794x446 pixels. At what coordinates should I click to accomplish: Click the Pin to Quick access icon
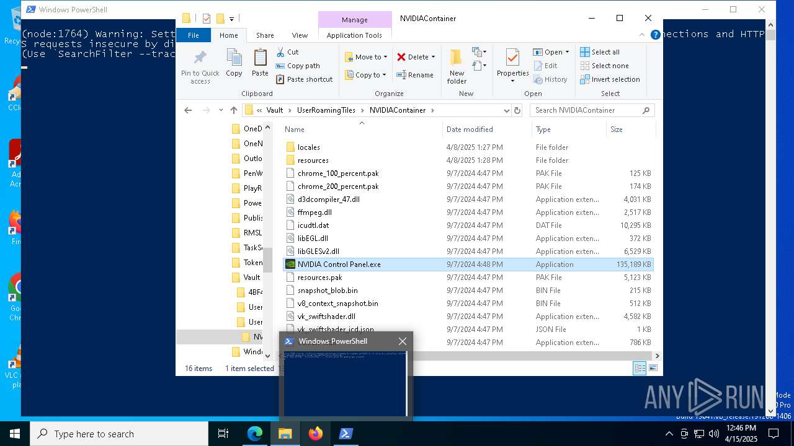click(200, 58)
